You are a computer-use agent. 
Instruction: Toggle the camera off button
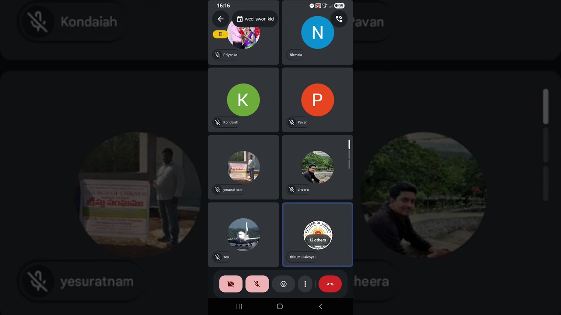pos(231,284)
